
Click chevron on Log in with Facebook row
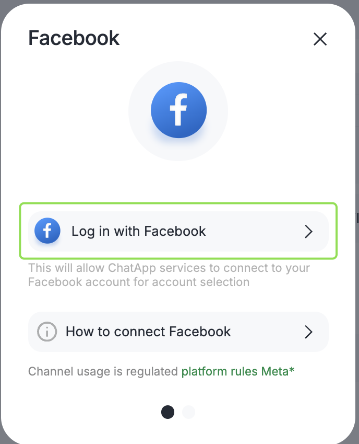pos(308,232)
